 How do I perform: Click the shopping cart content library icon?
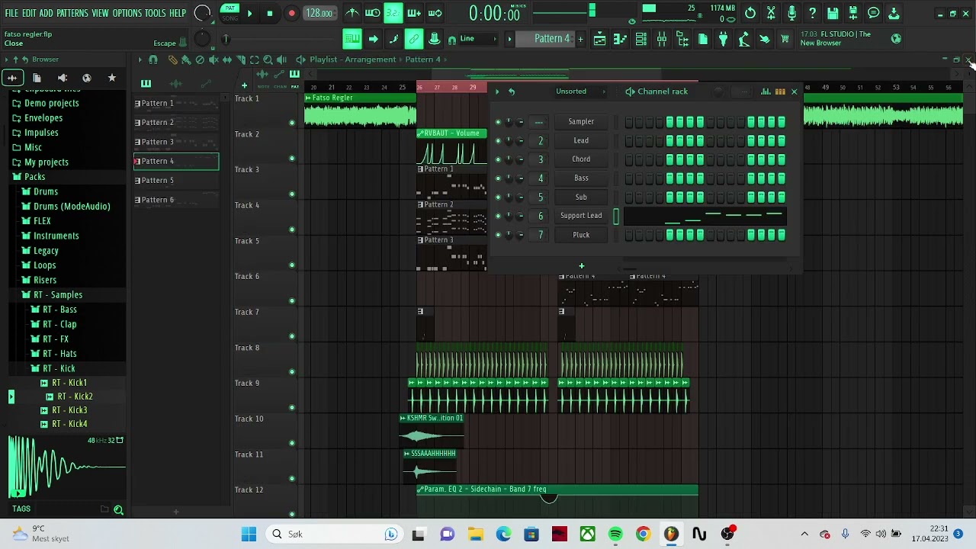tap(785, 39)
